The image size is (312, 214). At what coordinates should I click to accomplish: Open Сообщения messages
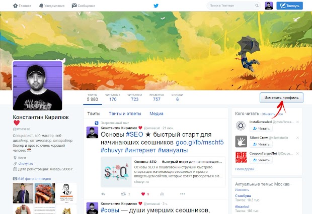tap(84, 6)
